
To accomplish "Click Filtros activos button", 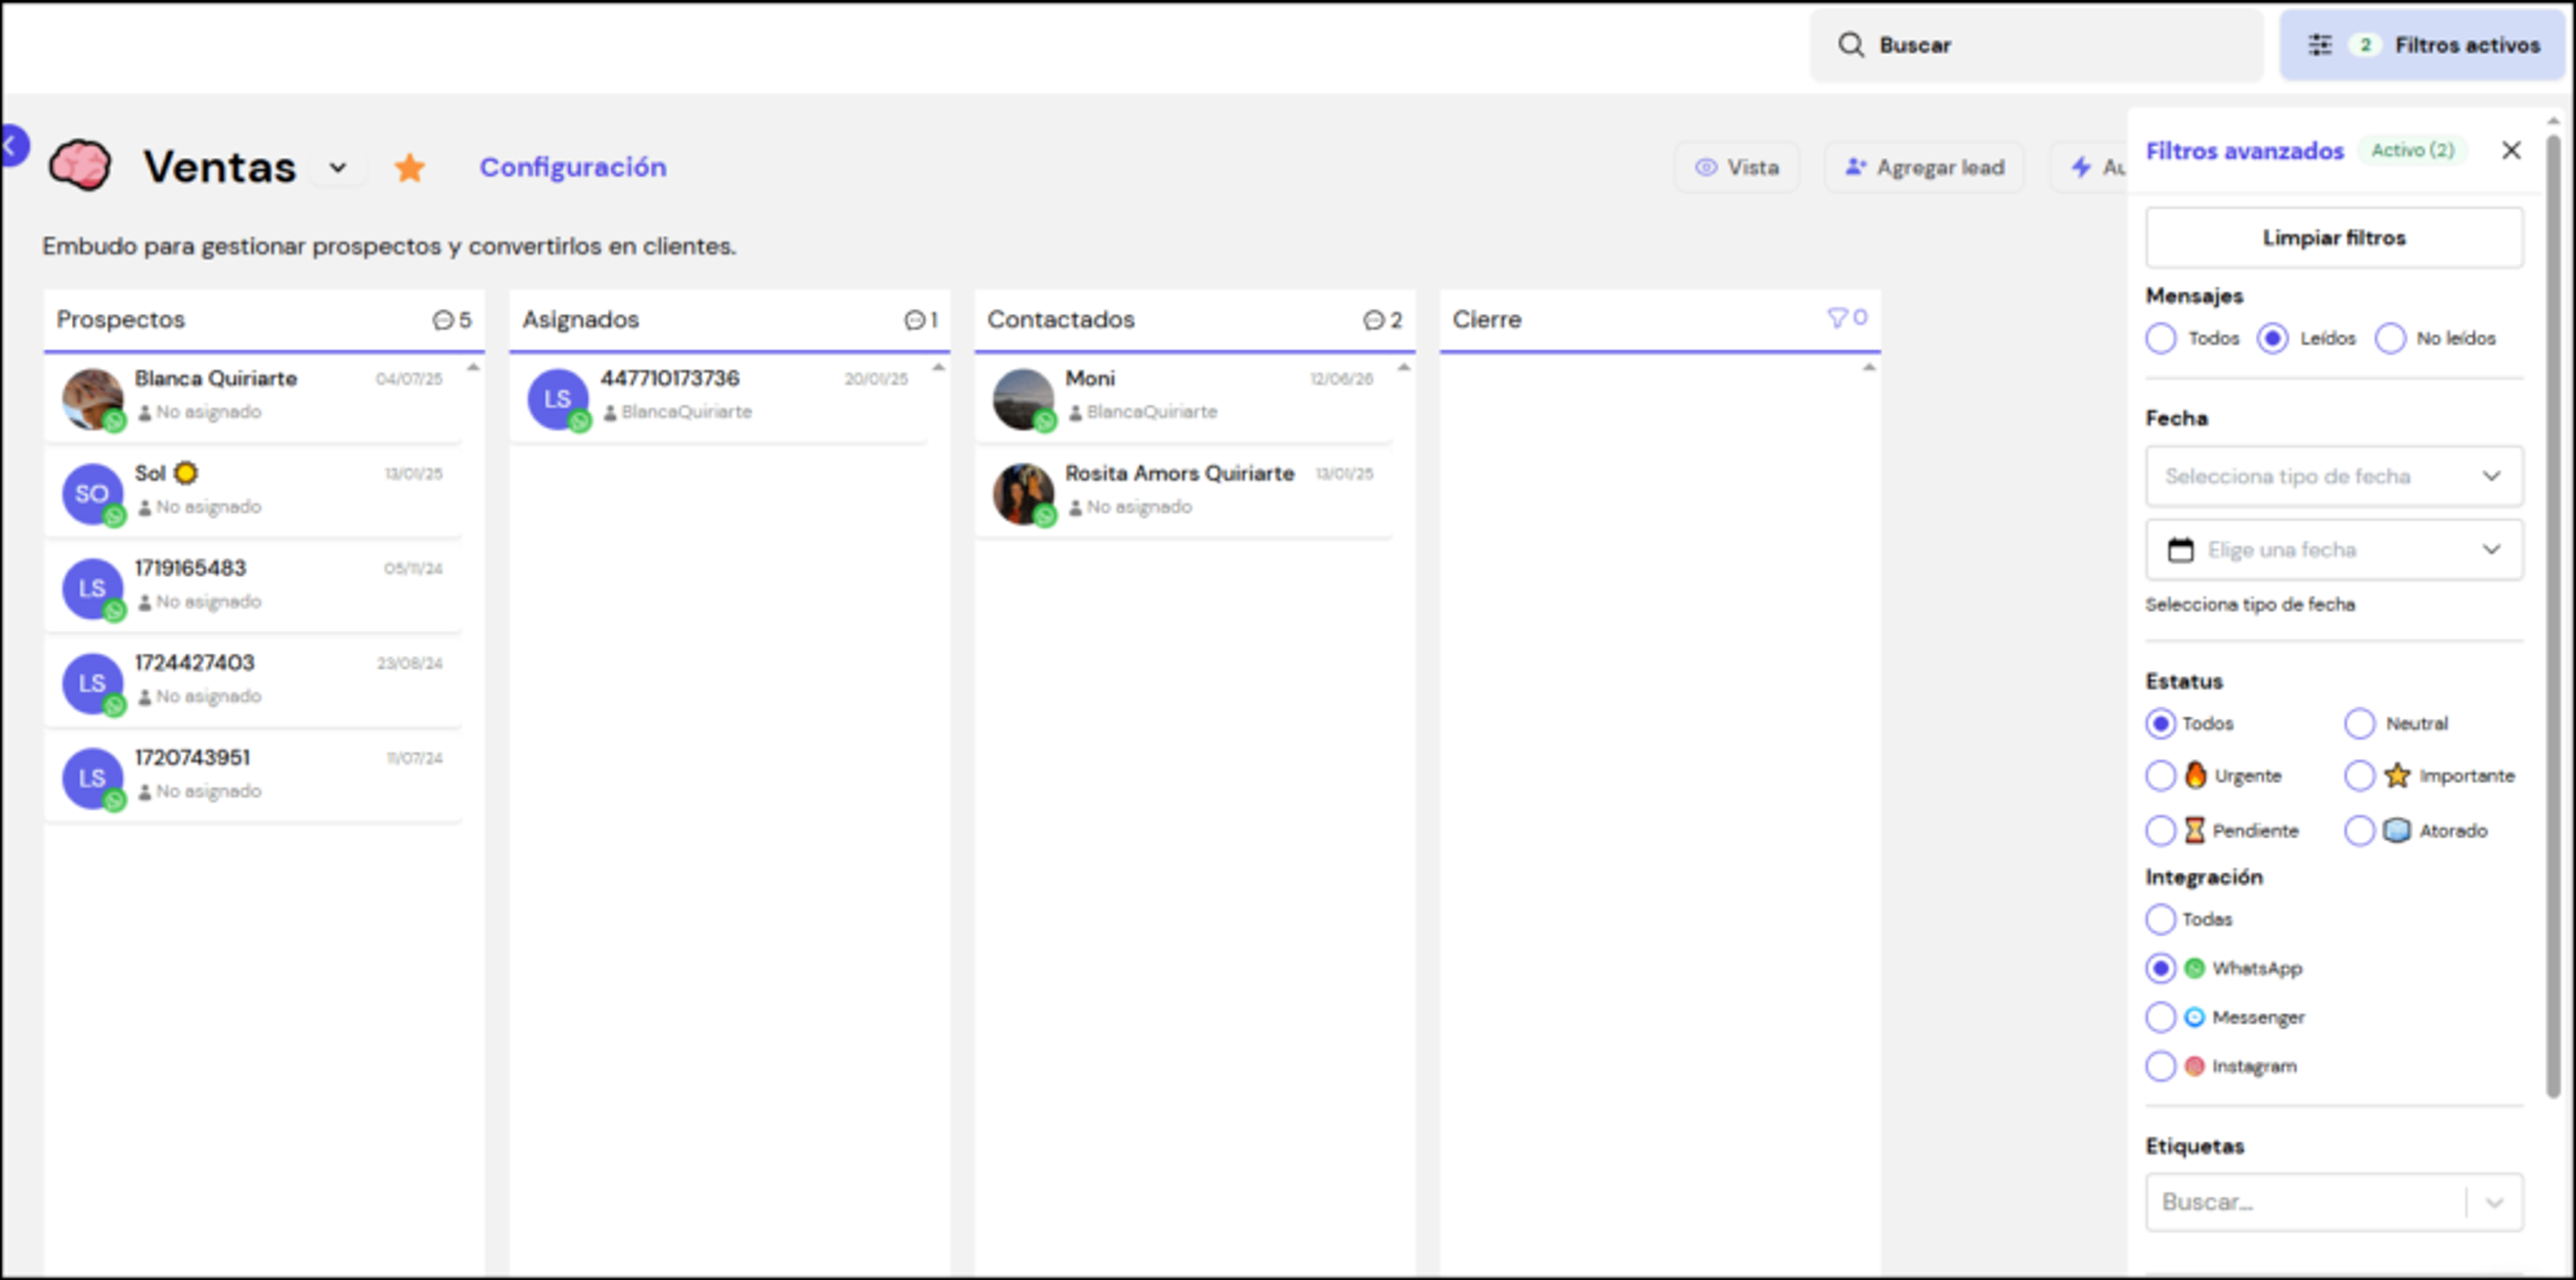I will (x=2422, y=45).
